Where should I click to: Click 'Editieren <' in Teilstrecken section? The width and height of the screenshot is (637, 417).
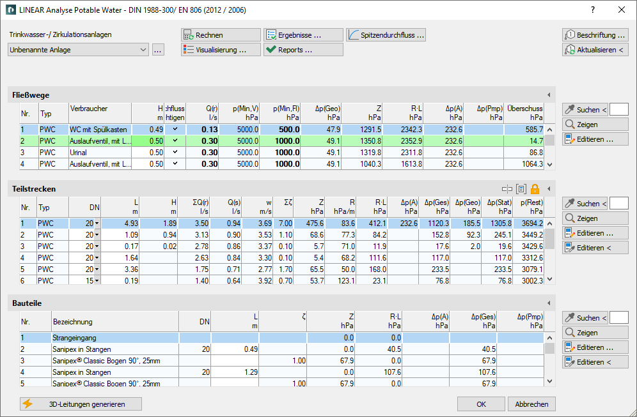click(x=595, y=247)
